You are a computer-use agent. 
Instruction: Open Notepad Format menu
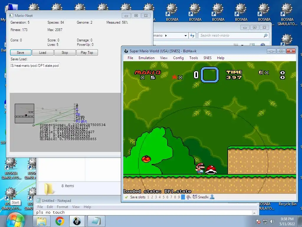63,207
